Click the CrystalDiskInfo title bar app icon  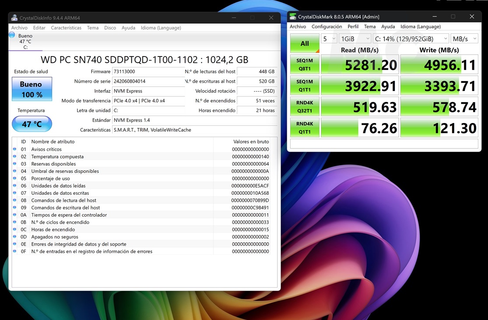14,18
